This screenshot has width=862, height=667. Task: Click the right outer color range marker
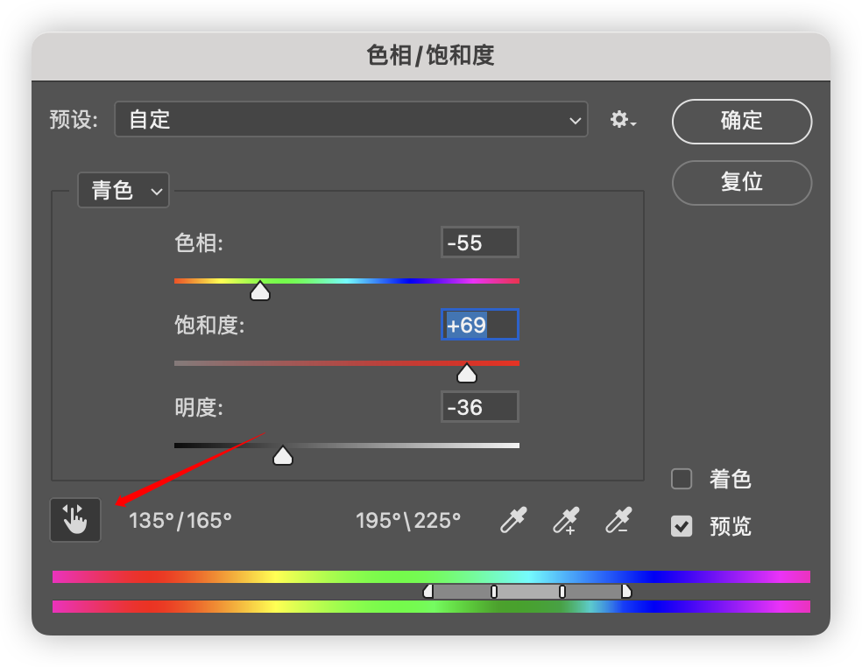(626, 592)
